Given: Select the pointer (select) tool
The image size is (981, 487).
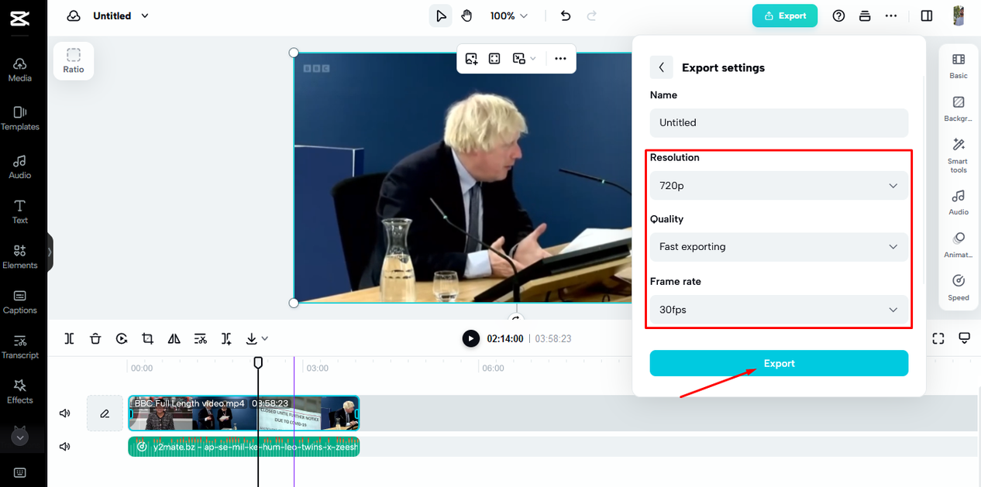Looking at the screenshot, I should pyautogui.click(x=441, y=15).
